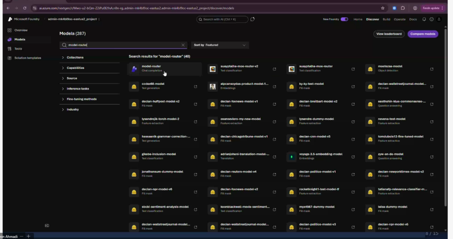Click the notifications bell icon

(x=424, y=19)
